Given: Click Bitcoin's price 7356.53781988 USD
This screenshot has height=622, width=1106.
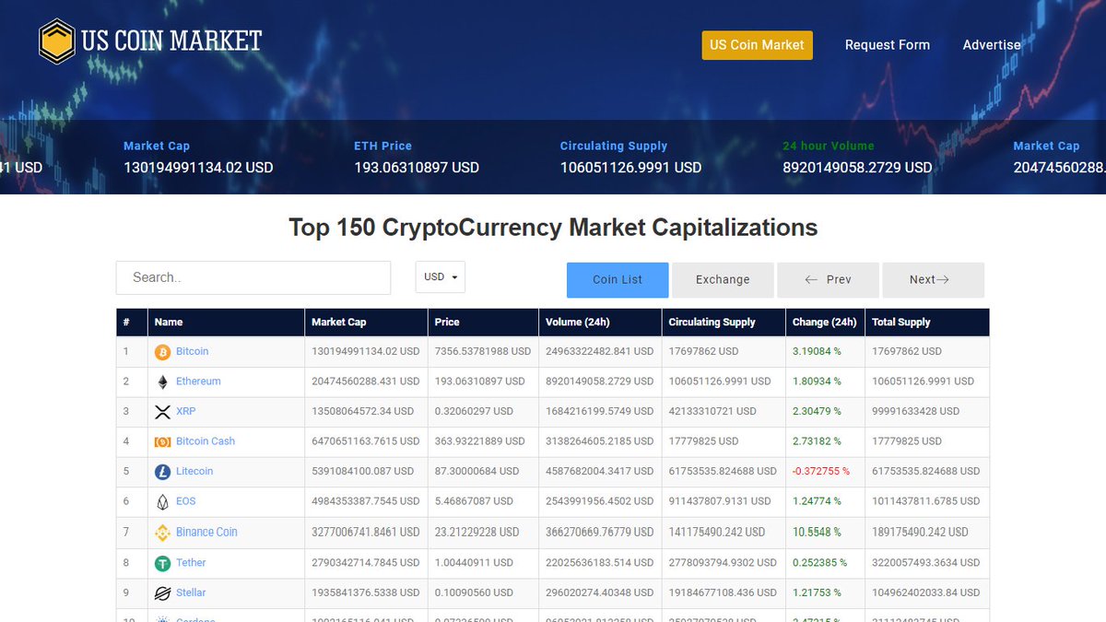Looking at the screenshot, I should [x=483, y=351].
